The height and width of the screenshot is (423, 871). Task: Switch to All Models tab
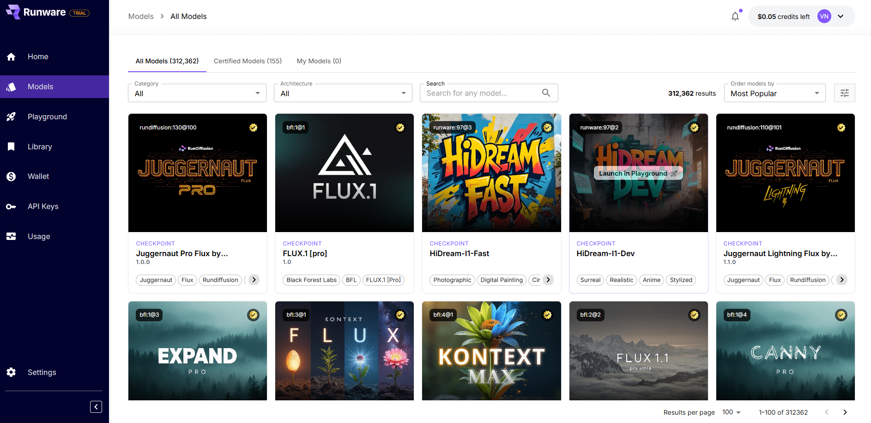tap(167, 61)
